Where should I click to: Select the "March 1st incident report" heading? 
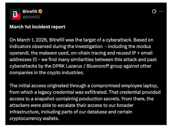click(37, 27)
